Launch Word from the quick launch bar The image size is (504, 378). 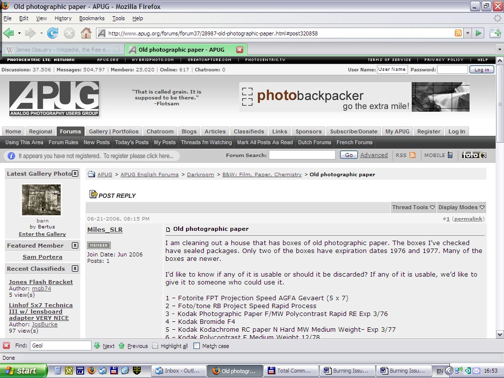click(80, 371)
